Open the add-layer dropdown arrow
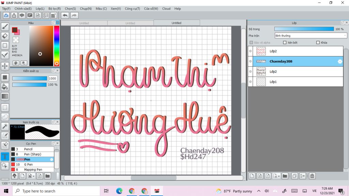The image size is (349, 196). 279,176
